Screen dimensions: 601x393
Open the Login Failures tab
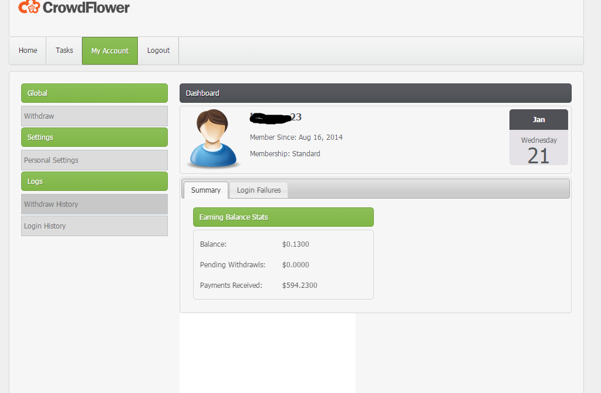[259, 190]
